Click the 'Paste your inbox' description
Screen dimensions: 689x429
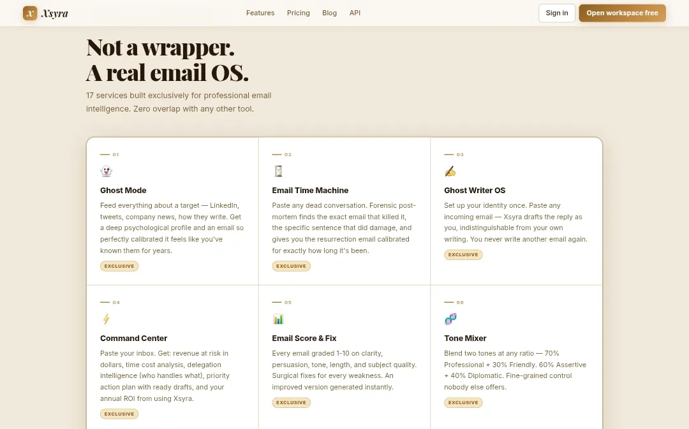pos(165,376)
